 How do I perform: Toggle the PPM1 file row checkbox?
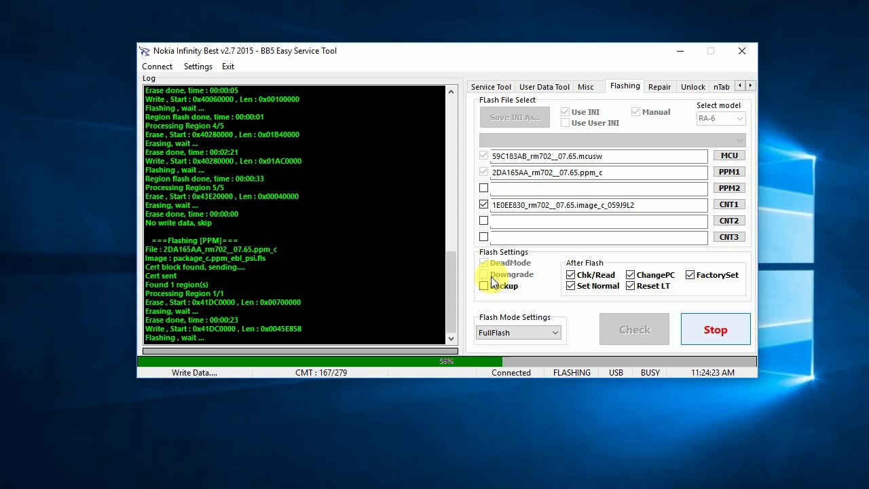pos(483,172)
